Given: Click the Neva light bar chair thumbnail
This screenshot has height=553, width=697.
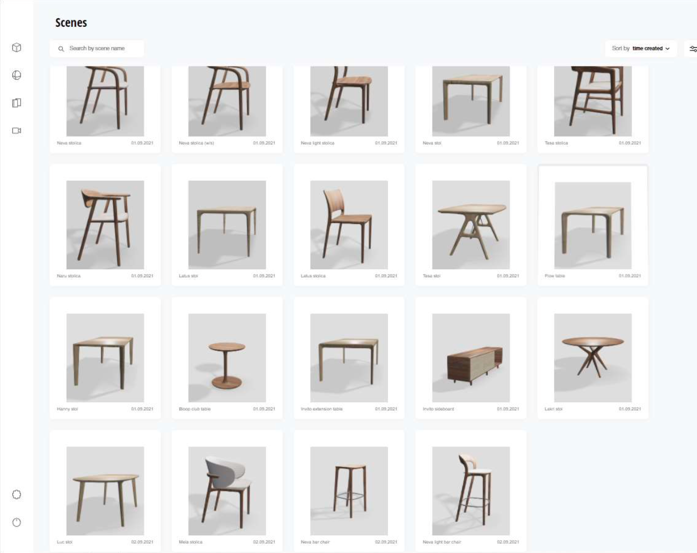Looking at the screenshot, I should coord(471,491).
